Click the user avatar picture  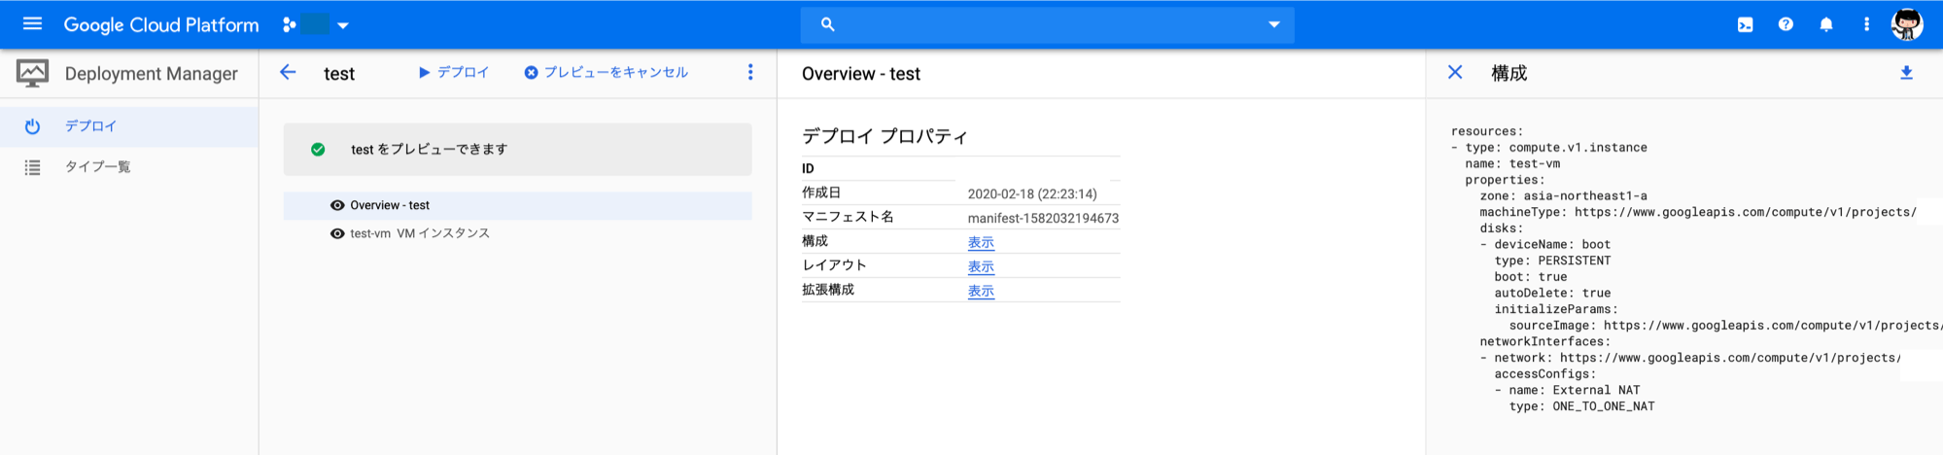[x=1907, y=24]
